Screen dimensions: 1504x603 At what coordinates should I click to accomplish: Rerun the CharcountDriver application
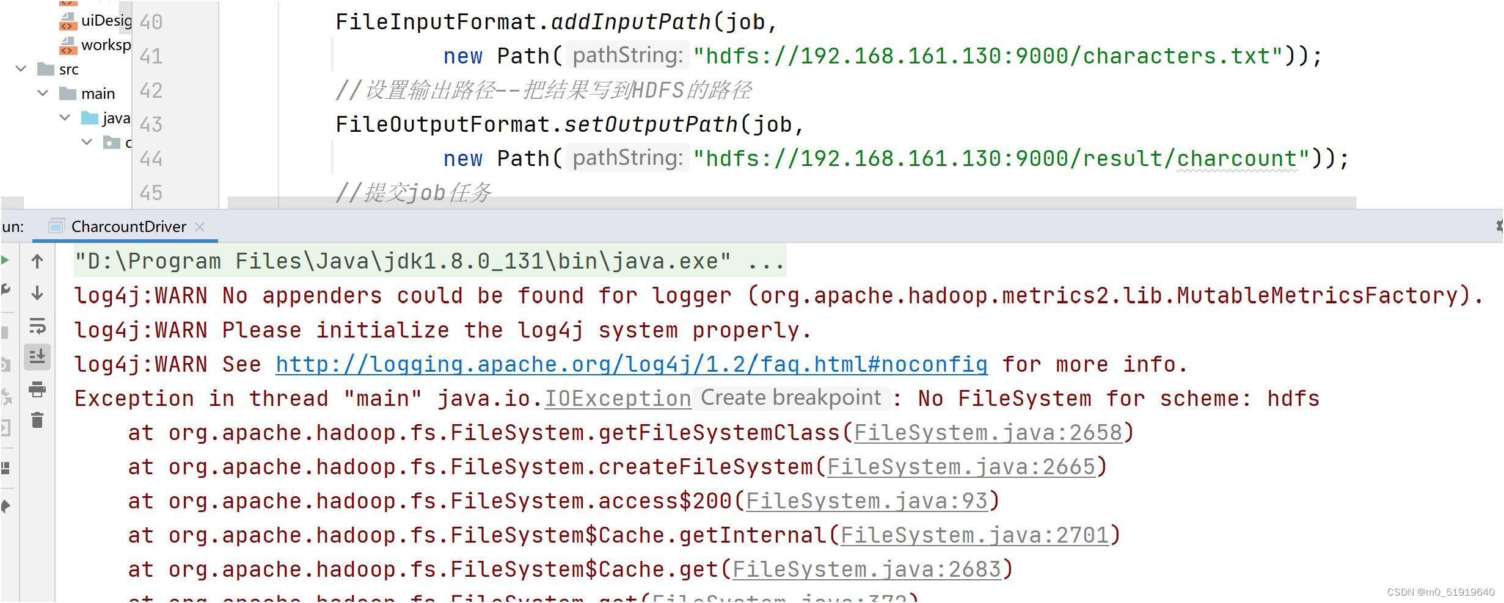click(x=5, y=259)
